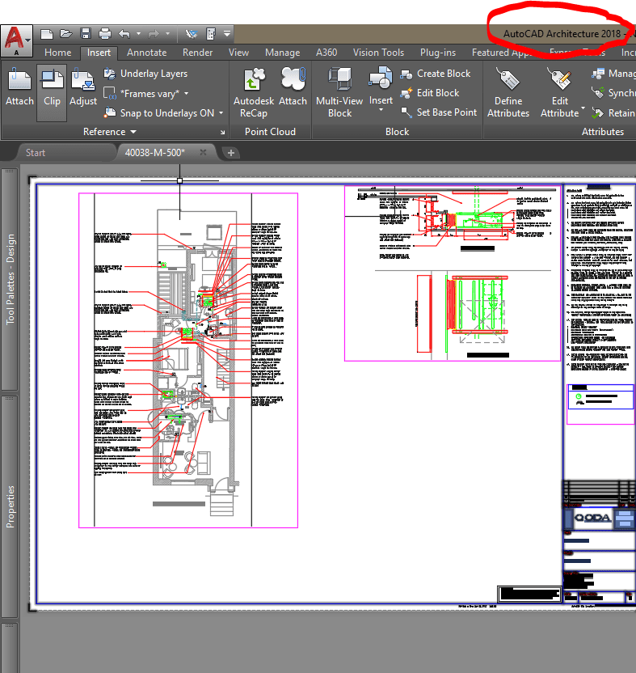
Task: Click the Open file icon
Action: pyautogui.click(x=65, y=34)
